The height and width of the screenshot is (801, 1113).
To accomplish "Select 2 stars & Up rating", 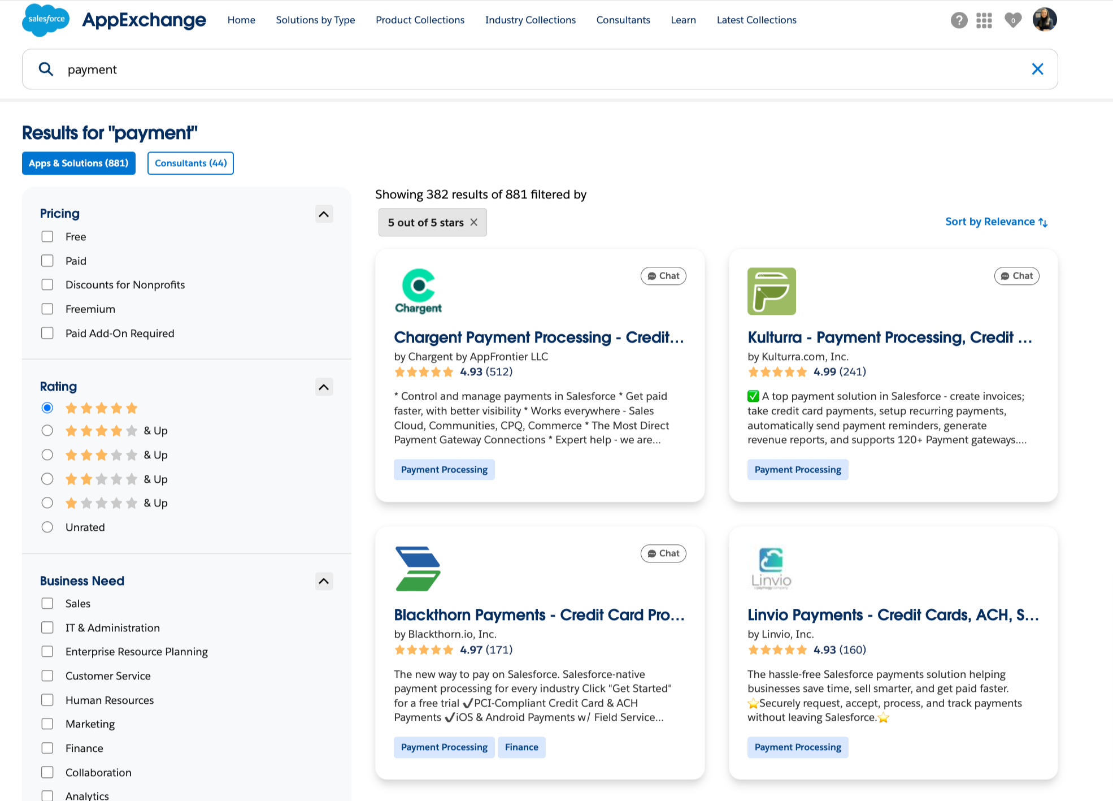I will pos(47,479).
